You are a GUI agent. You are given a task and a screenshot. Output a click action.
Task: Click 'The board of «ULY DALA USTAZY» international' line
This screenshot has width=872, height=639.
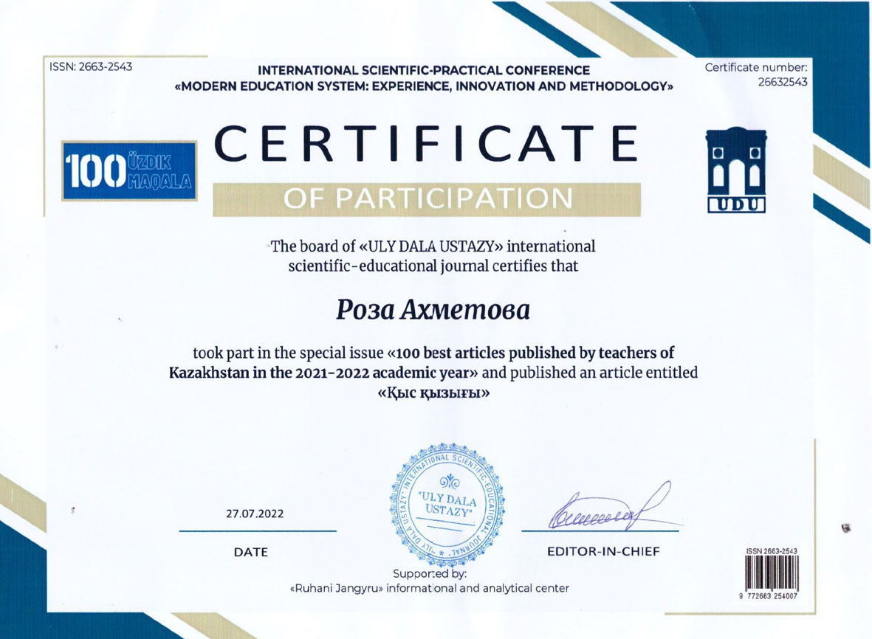(432, 246)
